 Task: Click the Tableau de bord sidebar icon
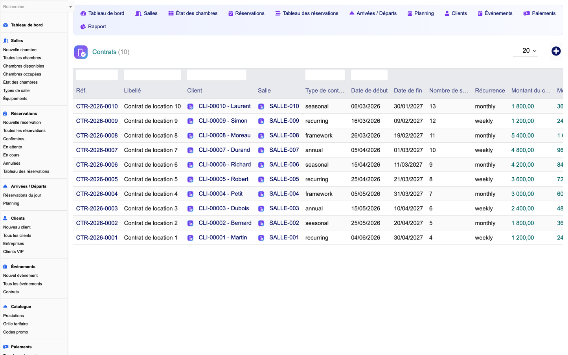tap(6, 25)
